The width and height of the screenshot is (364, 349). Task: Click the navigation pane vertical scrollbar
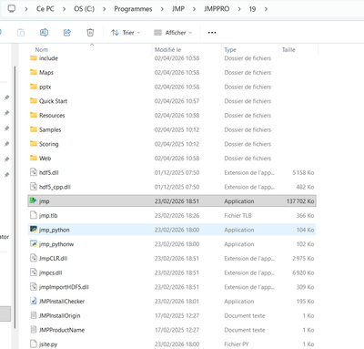(x=15, y=198)
